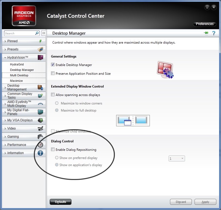The image size is (221, 210).
Task: Collapse the sidebar with double-arrow button
Action: tap(44, 33)
